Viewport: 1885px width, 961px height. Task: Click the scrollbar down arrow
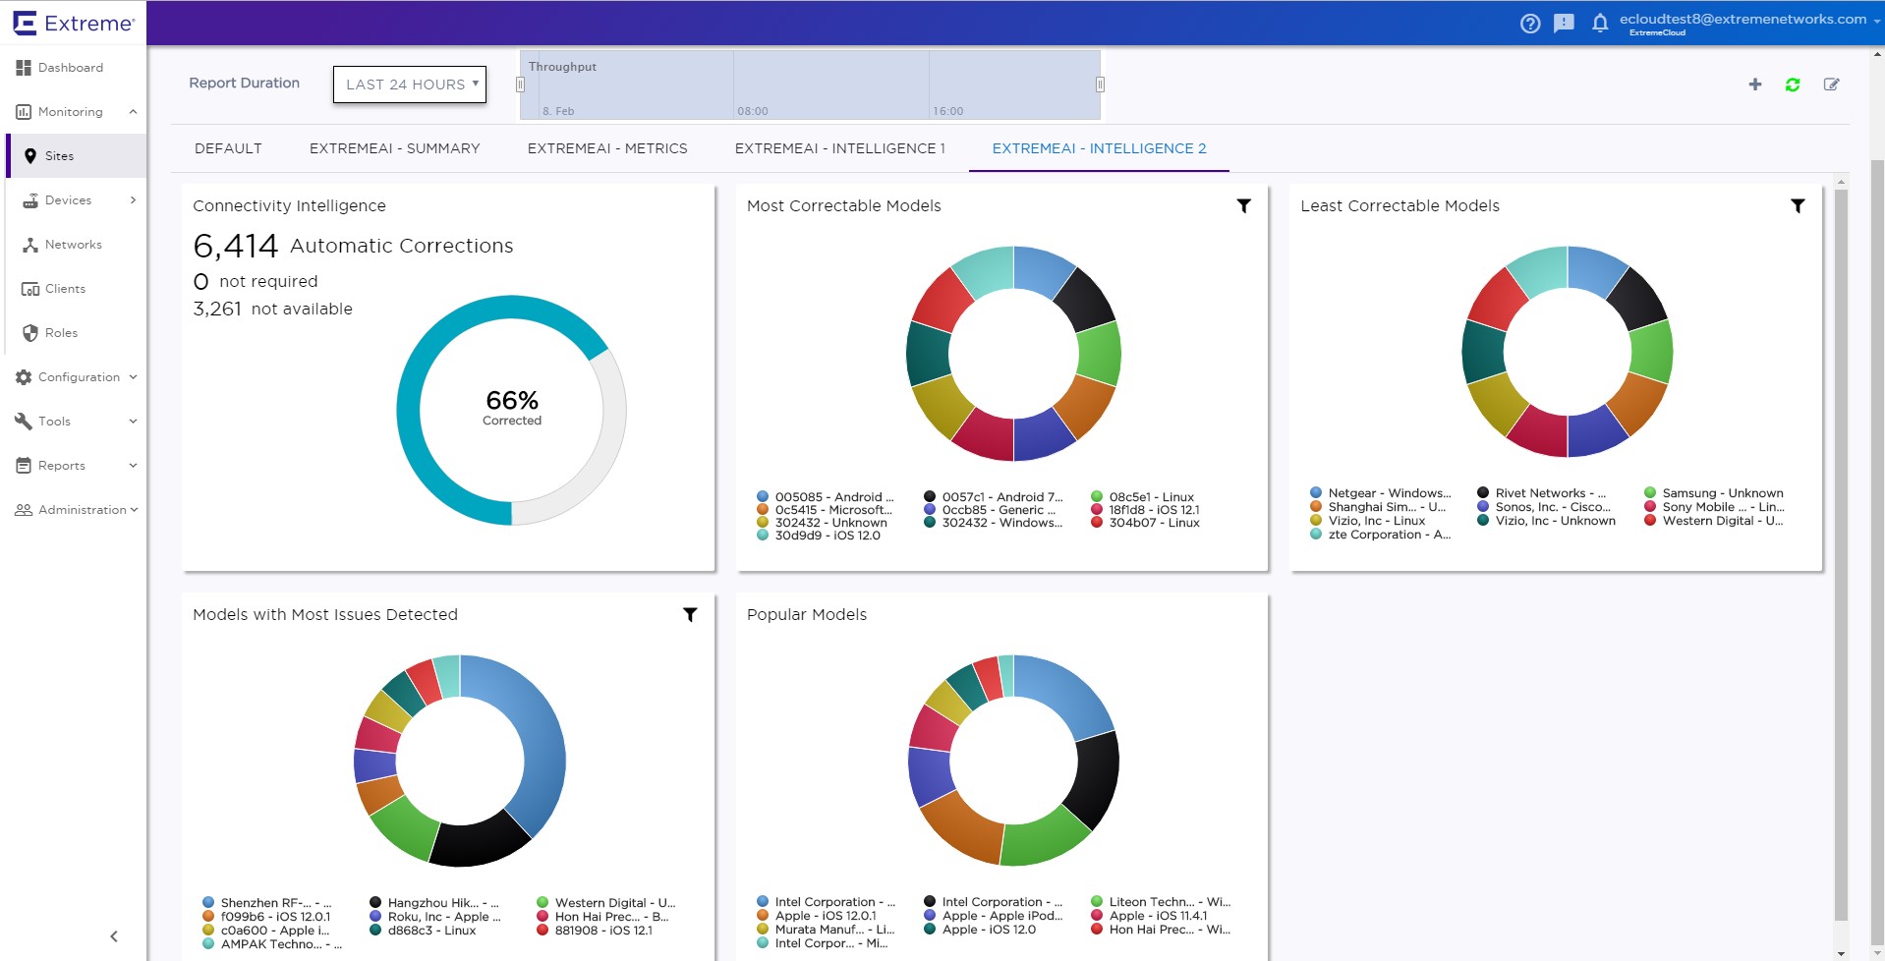(1841, 953)
